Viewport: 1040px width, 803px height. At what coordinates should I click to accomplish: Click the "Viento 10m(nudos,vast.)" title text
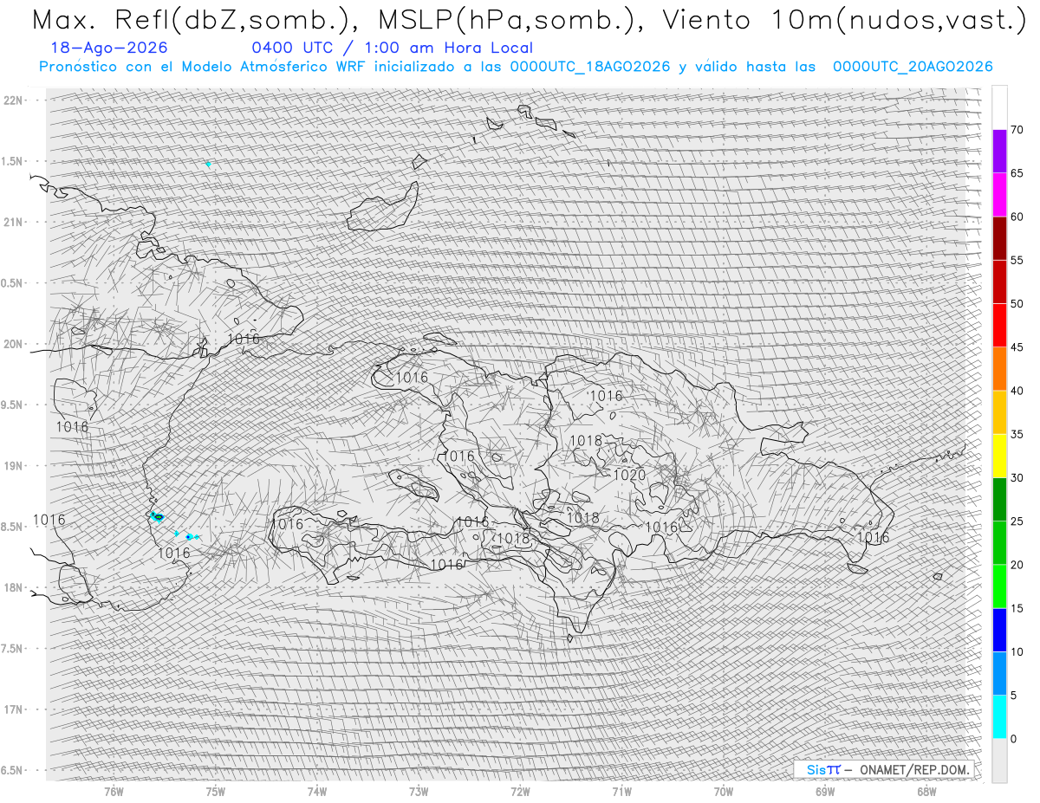coord(846,21)
